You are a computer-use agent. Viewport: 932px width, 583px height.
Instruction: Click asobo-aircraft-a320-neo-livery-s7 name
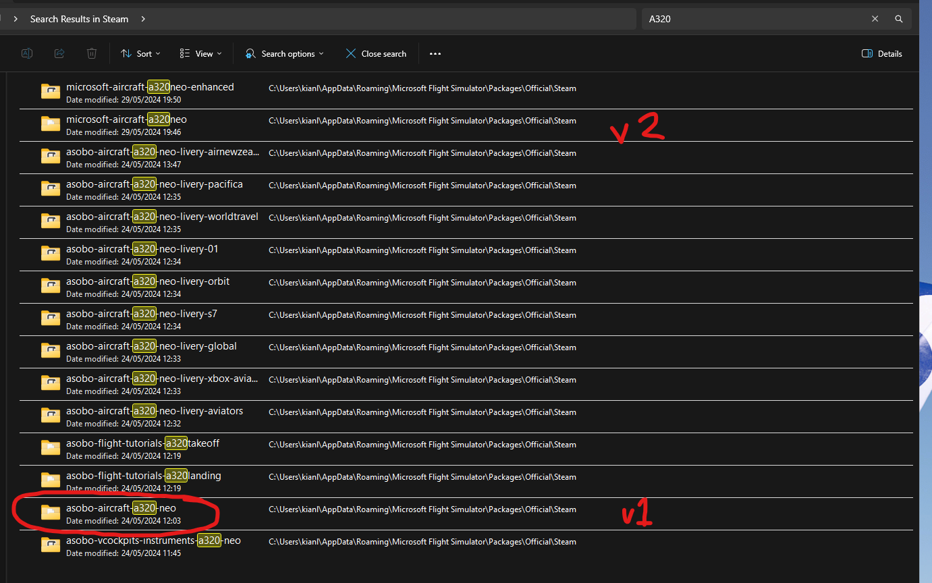(142, 314)
